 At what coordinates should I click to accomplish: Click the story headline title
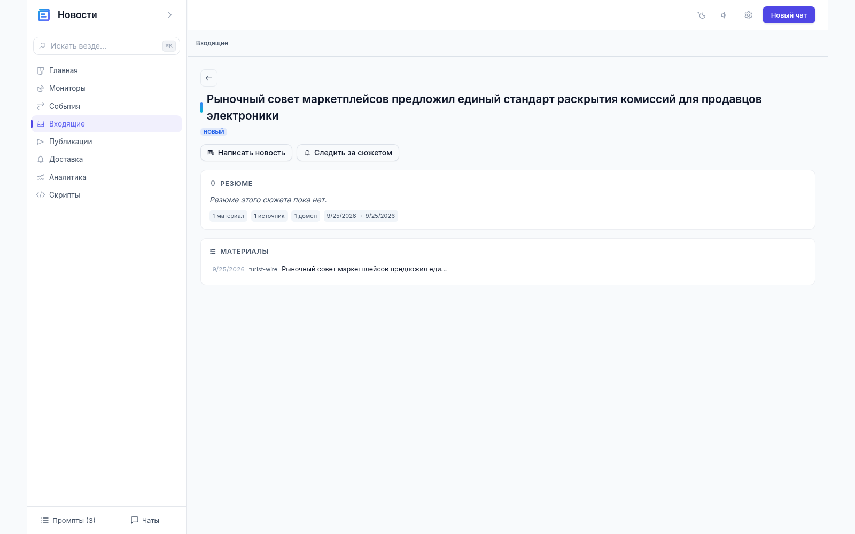(484, 107)
